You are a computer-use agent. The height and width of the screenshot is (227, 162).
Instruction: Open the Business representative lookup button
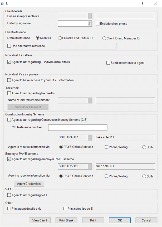90,16
